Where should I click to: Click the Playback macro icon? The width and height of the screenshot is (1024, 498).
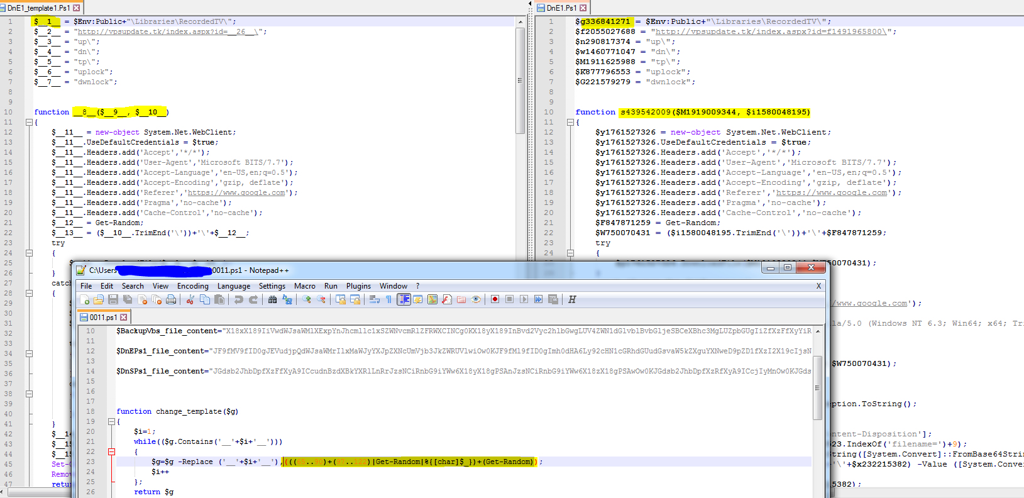(524, 299)
